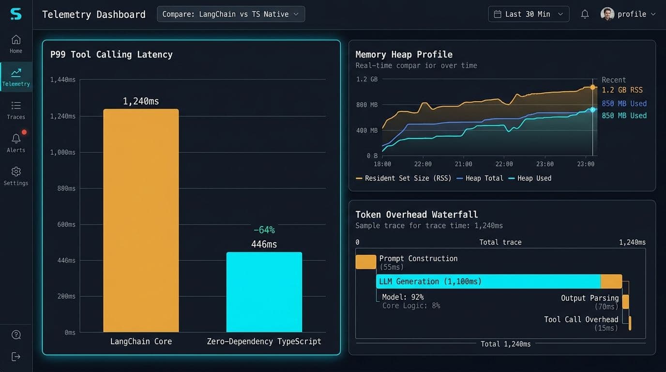Click the 1.2 GB RSS recent value
Screen dimensions: 666x372
pos(622,90)
